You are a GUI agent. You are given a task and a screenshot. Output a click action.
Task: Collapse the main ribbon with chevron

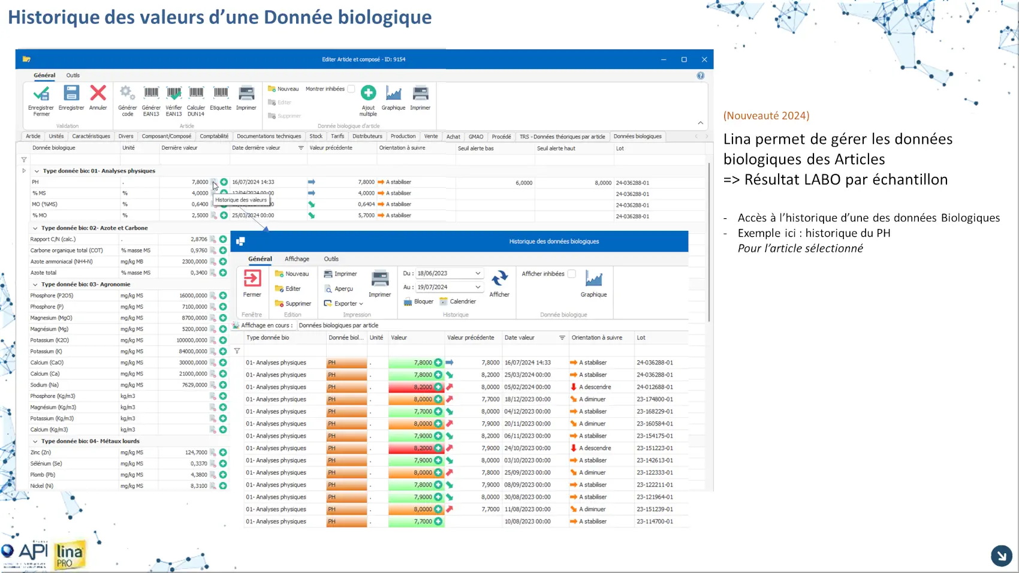click(x=700, y=123)
